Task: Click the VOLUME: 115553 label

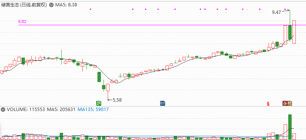Action: pyautogui.click(x=26, y=110)
